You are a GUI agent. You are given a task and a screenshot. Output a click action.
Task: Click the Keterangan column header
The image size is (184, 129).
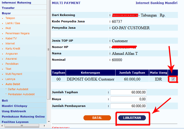point(91,73)
